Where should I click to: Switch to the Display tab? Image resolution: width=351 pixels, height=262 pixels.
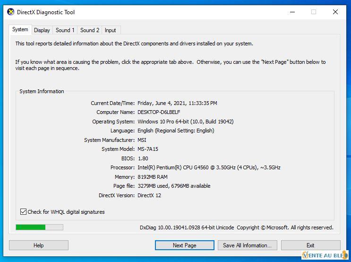coord(42,30)
